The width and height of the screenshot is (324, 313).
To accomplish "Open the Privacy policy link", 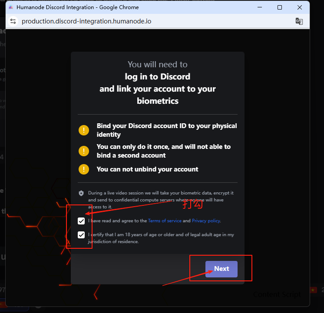I will [206, 221].
